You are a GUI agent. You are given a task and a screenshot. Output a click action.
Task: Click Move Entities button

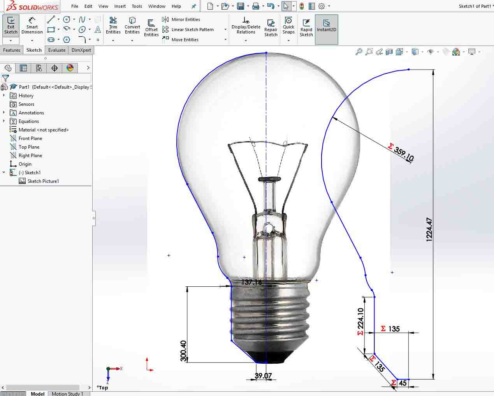coord(180,40)
